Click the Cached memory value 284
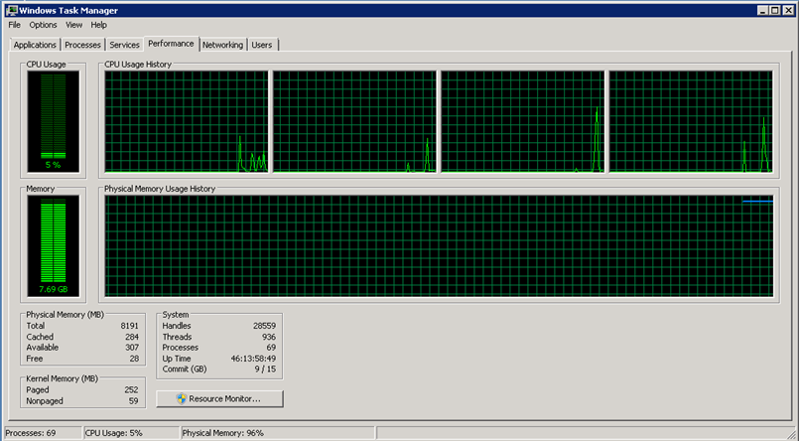The width and height of the screenshot is (799, 441). click(132, 337)
